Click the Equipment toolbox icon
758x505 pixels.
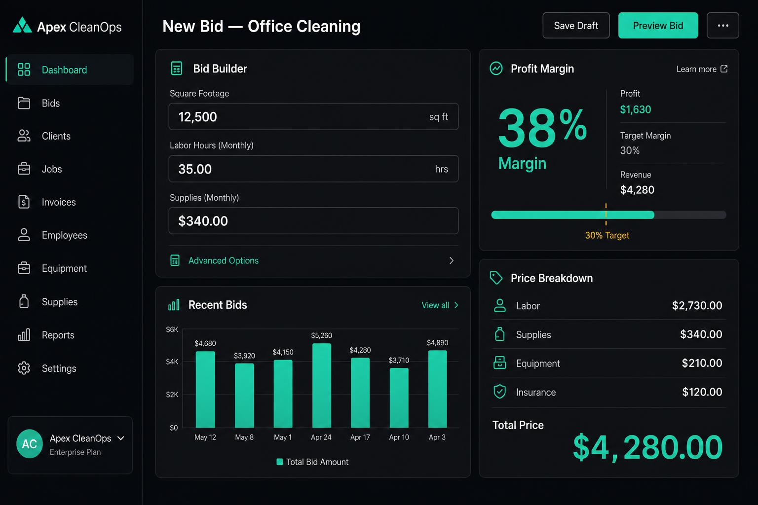24,268
